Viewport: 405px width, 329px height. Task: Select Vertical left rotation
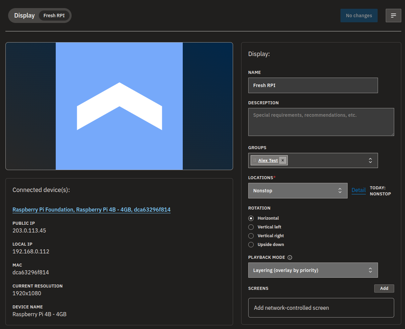[251, 227]
